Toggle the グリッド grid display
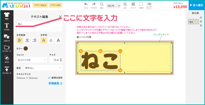205x105 pixels. coord(133,6)
